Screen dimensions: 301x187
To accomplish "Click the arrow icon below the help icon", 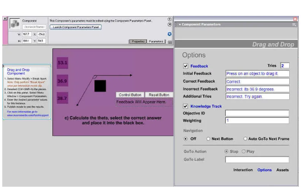I will (170, 25).
